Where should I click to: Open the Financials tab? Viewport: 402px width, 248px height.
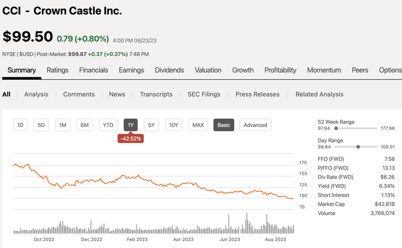click(94, 70)
